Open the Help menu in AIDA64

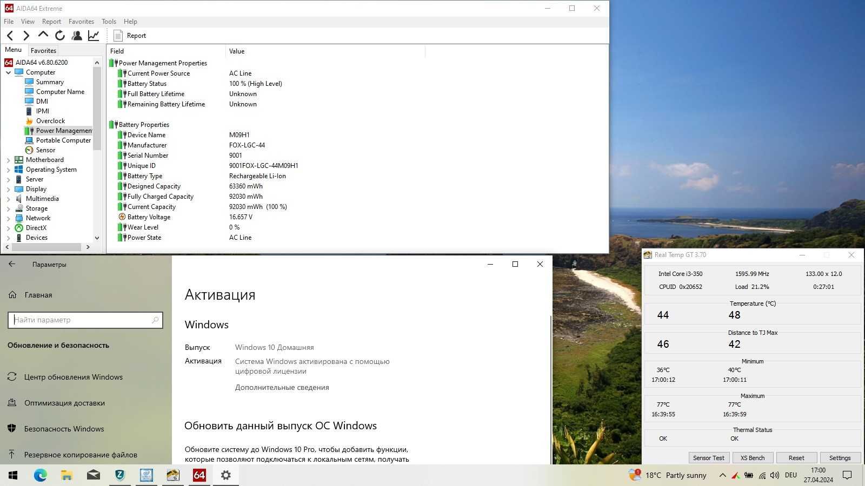(130, 22)
